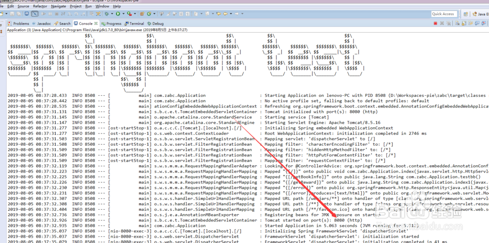The image size is (489, 243).
Task: Toggle show console when standard error changes
Action: coord(484,23)
